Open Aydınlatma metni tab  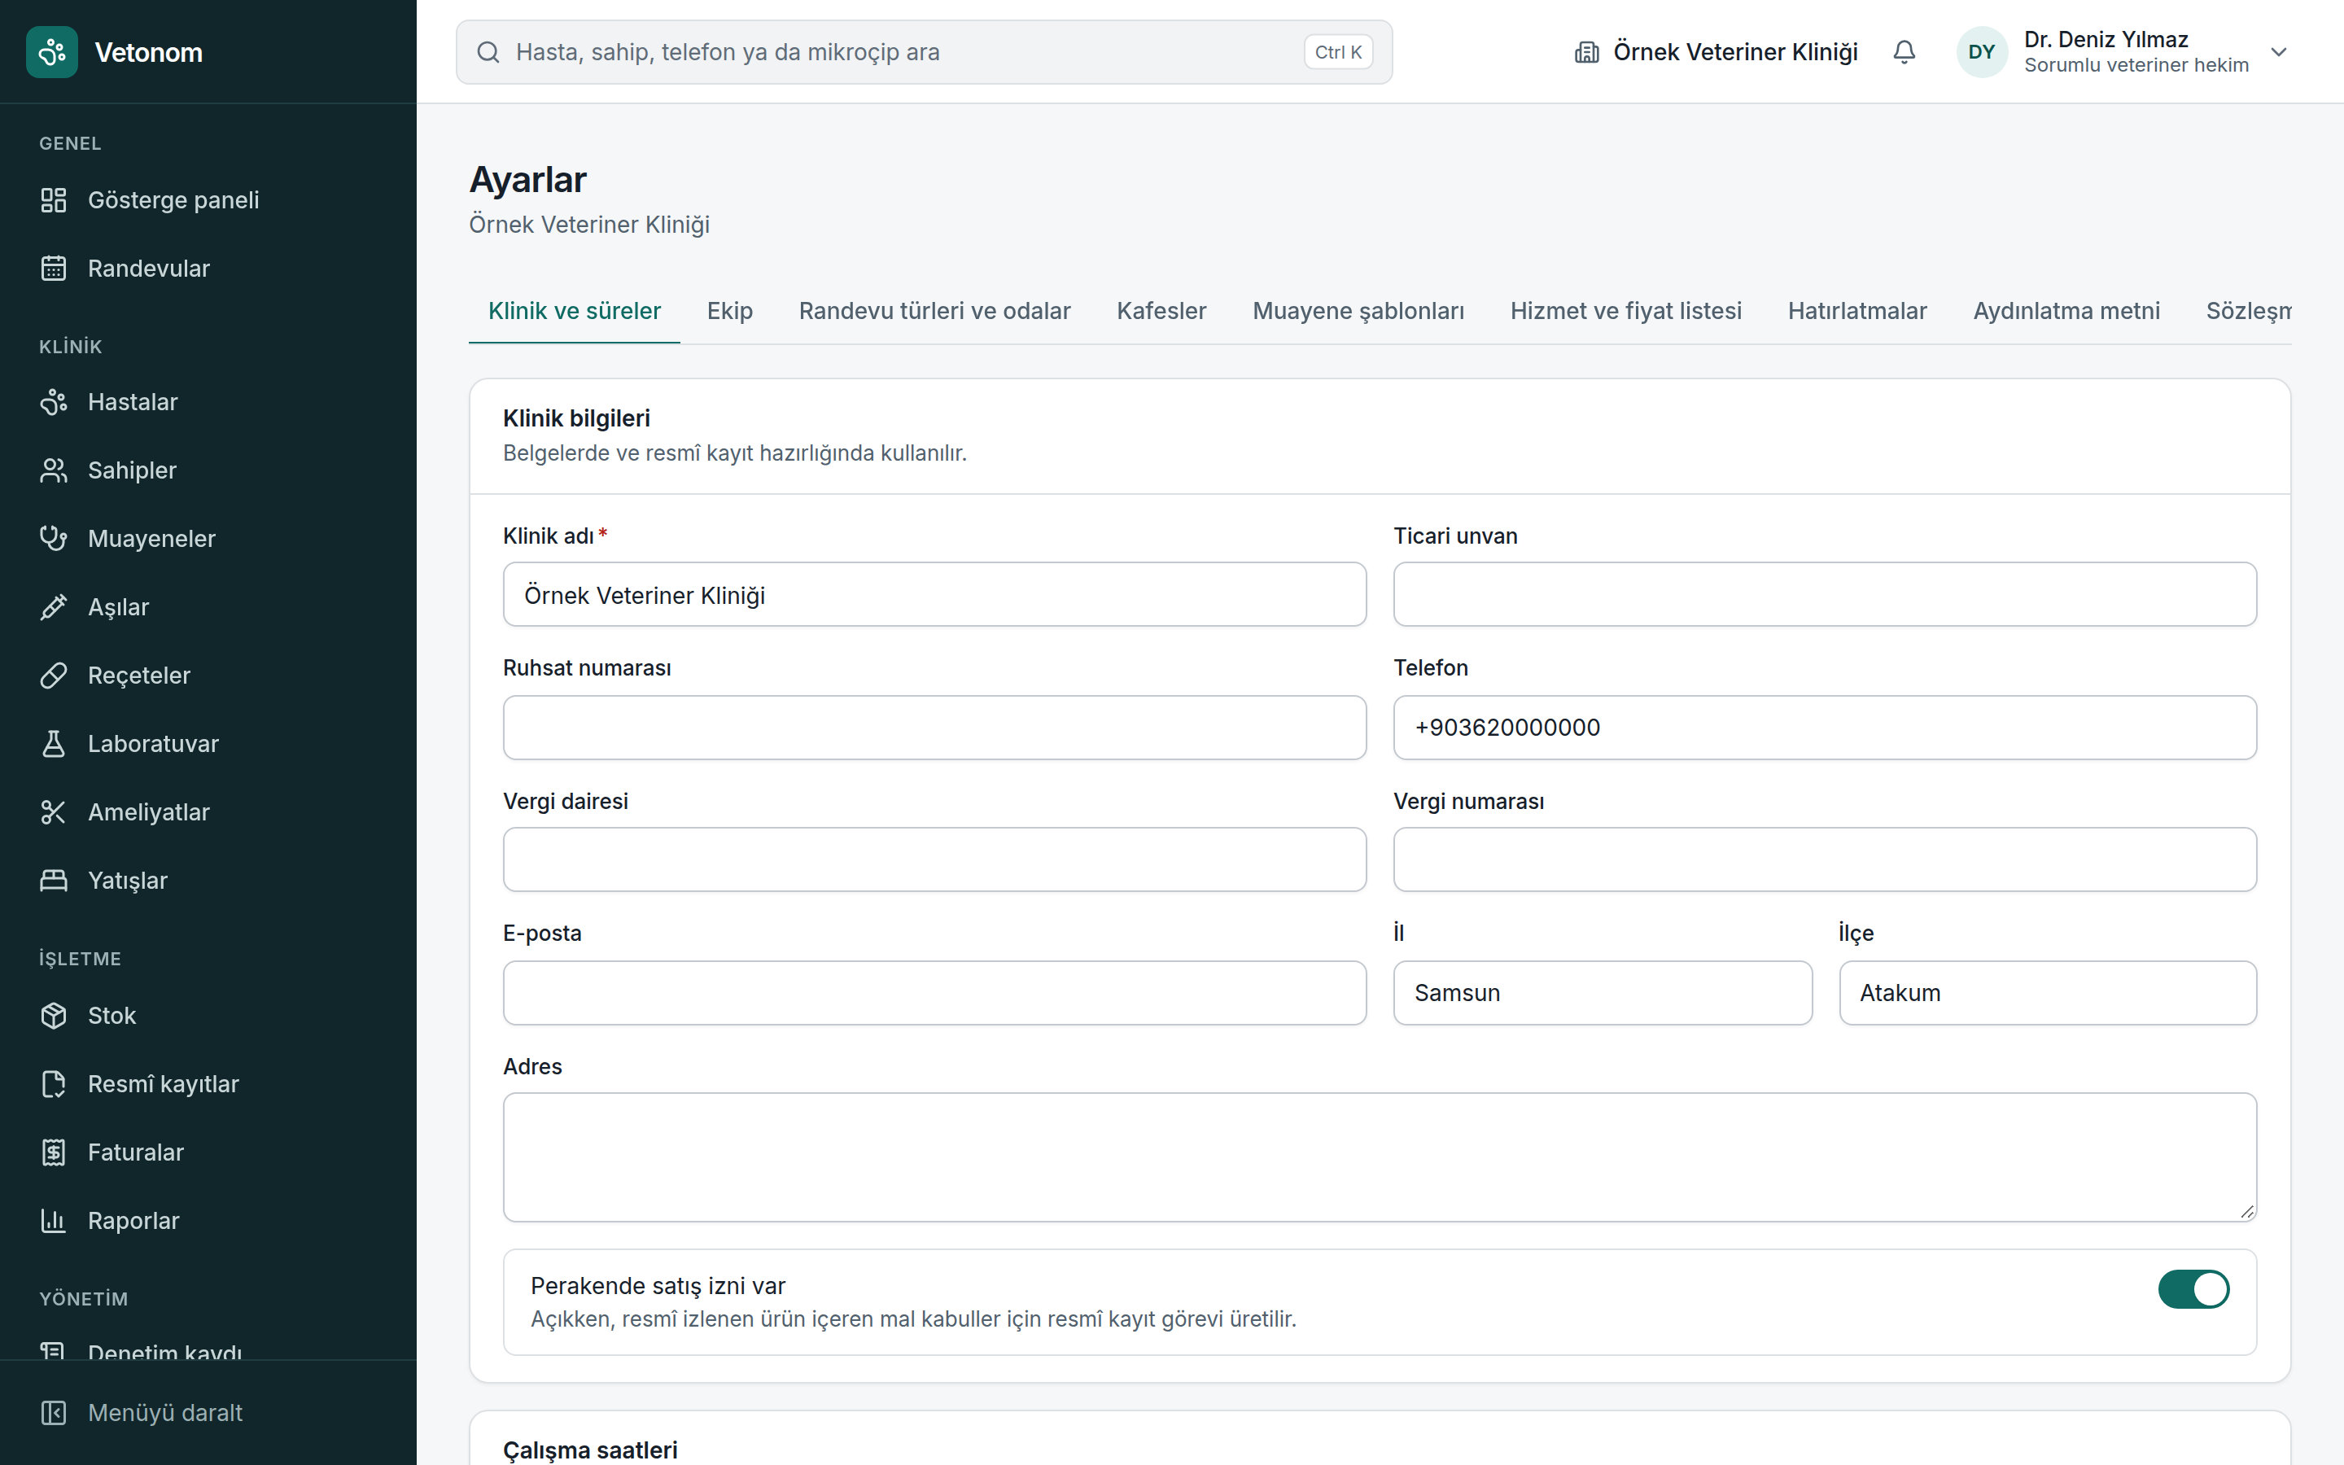(x=2066, y=311)
